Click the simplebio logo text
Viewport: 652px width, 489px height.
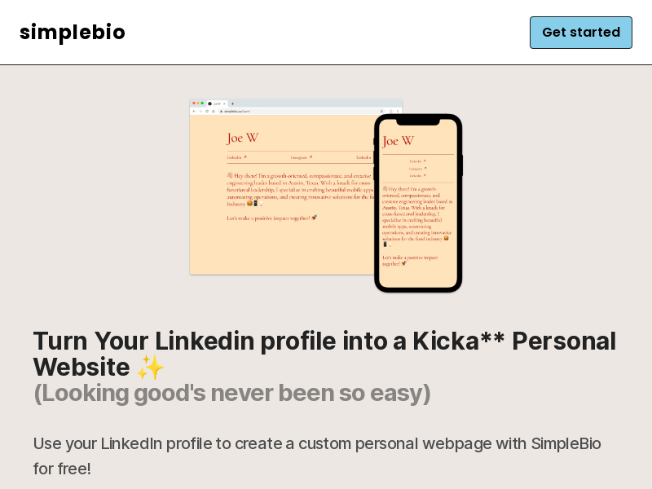point(73,33)
